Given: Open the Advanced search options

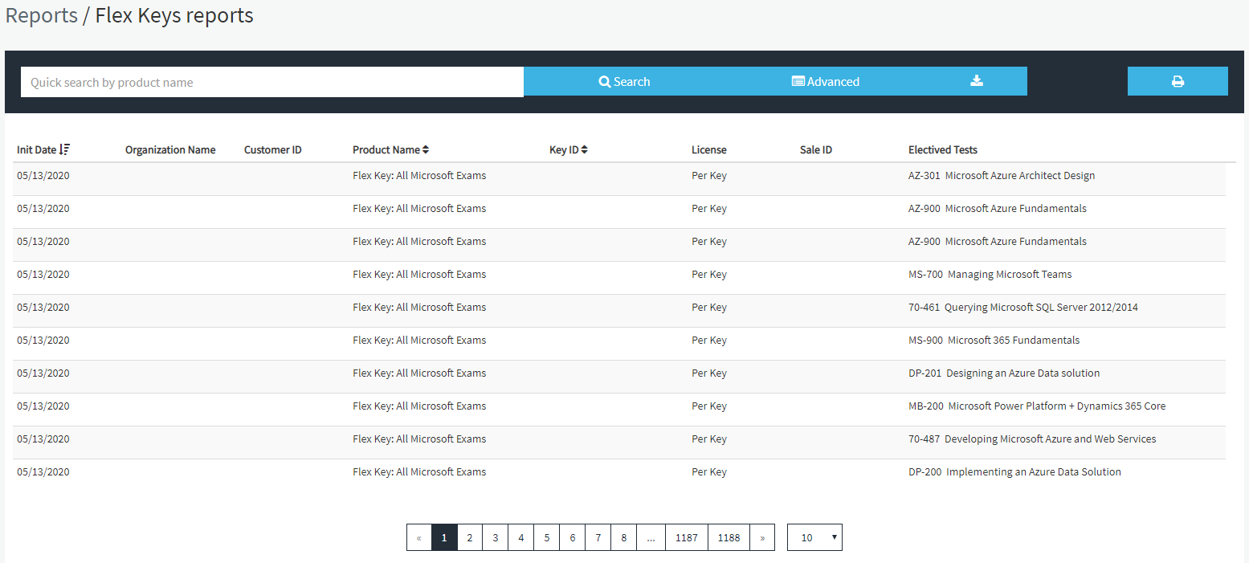Looking at the screenshot, I should pos(826,81).
